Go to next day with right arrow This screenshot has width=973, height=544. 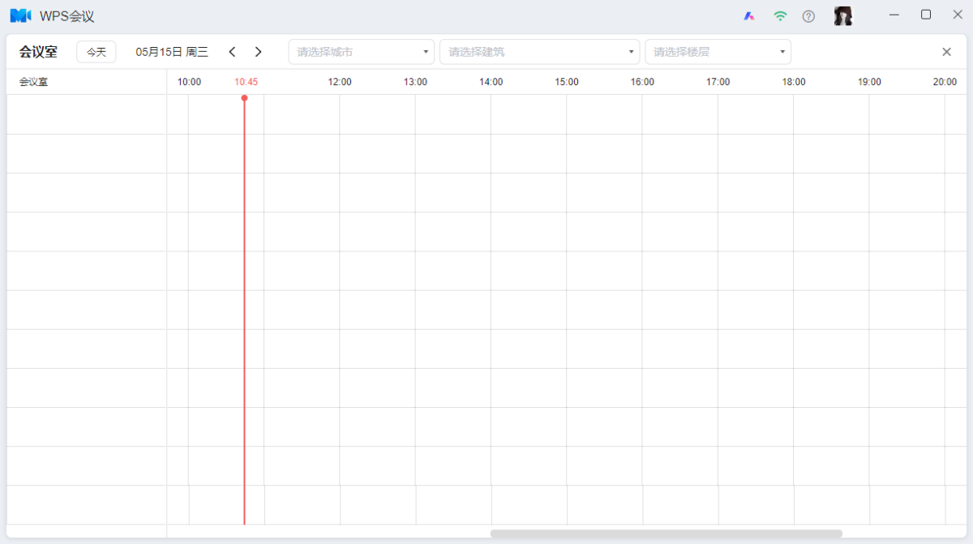tap(259, 52)
